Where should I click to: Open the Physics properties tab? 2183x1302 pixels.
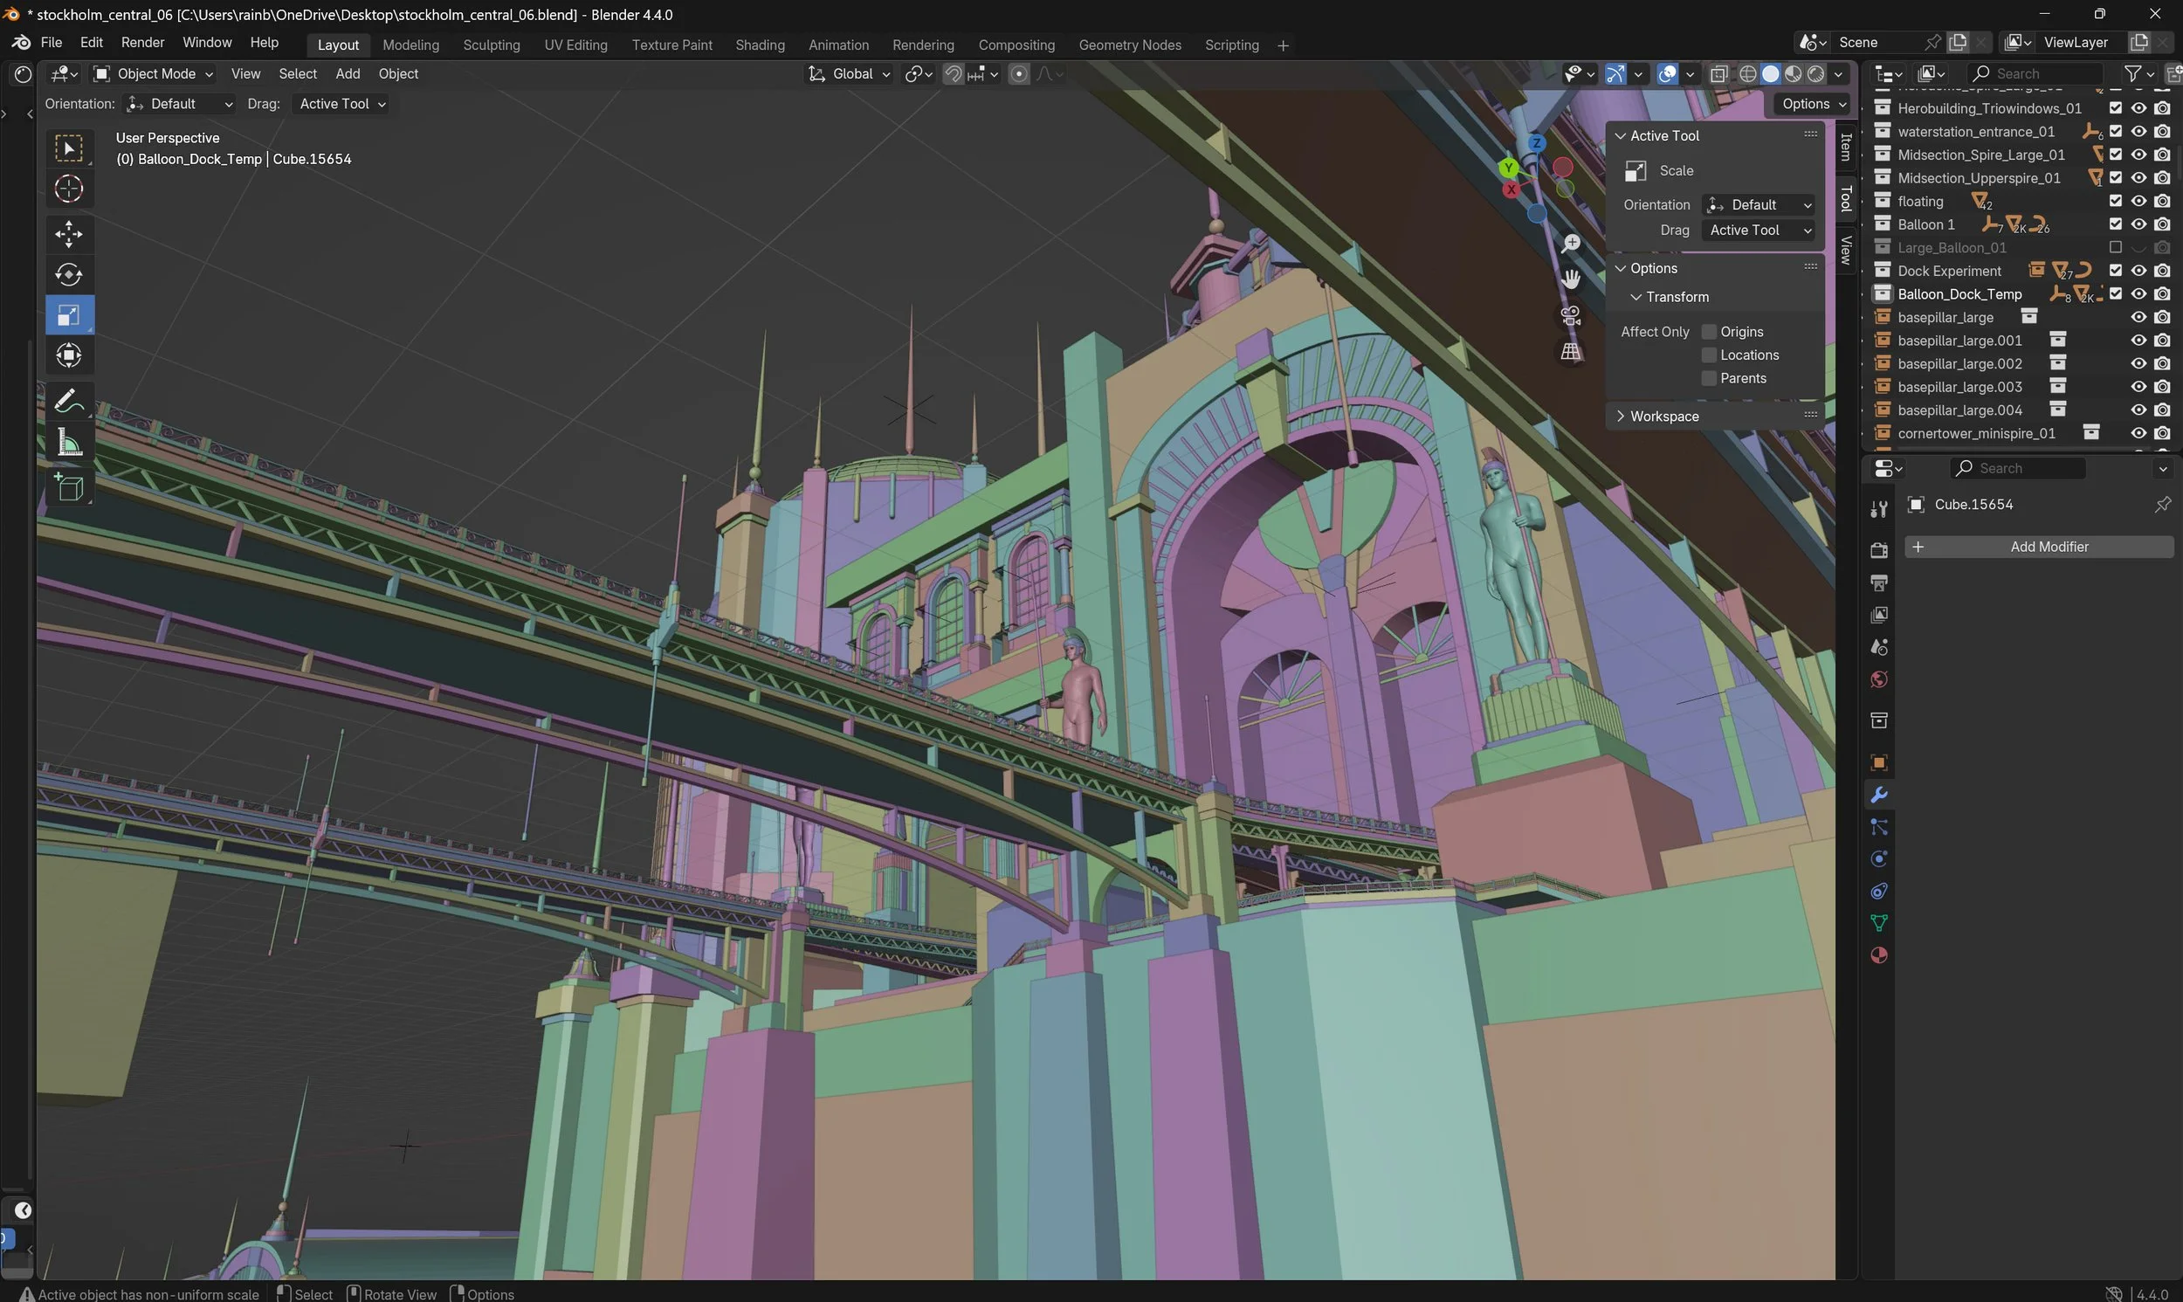(x=1877, y=858)
